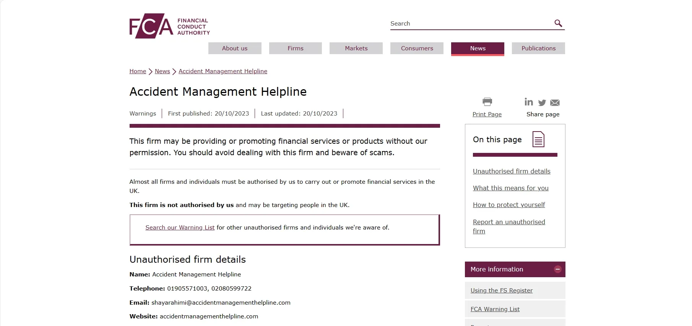Share page via email envelope icon
This screenshot has height=326, width=692.
(555, 103)
